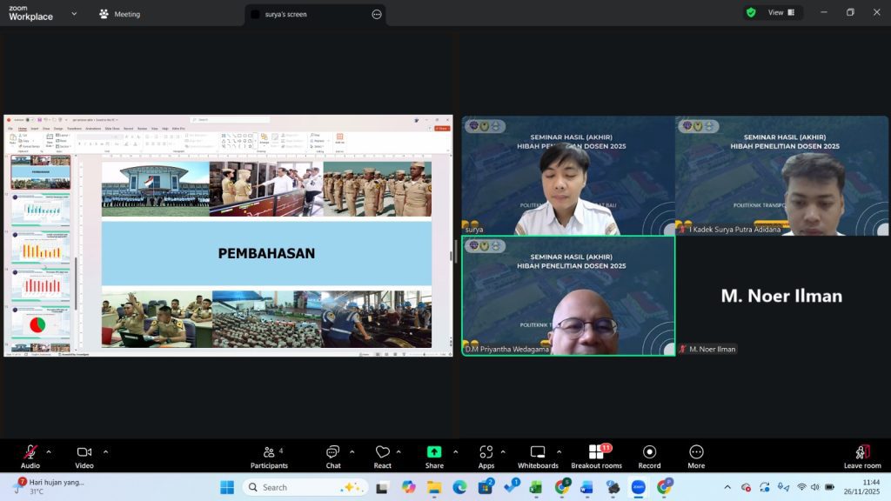Unmute microphone with the Audio icon
Image resolution: width=891 pixels, height=501 pixels.
click(x=30, y=452)
